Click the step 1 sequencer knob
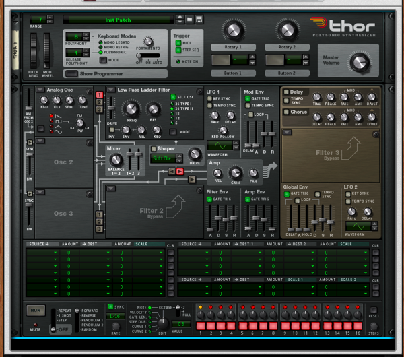This screenshot has width=404, height=357. coord(201,315)
